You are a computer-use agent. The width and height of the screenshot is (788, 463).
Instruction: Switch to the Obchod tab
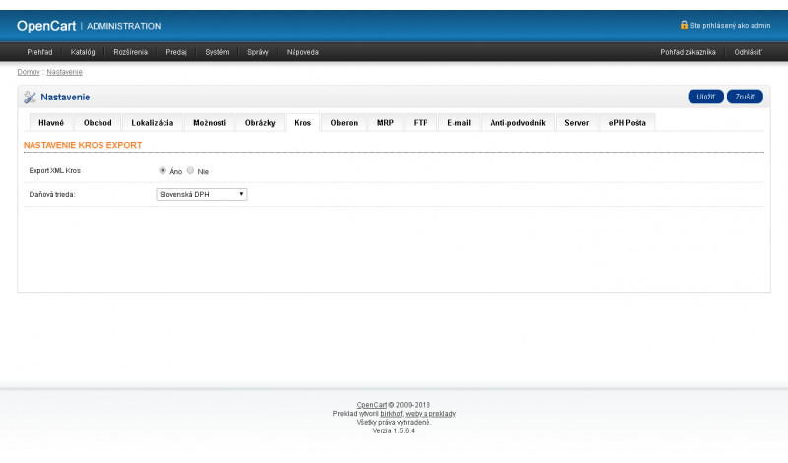click(x=98, y=123)
